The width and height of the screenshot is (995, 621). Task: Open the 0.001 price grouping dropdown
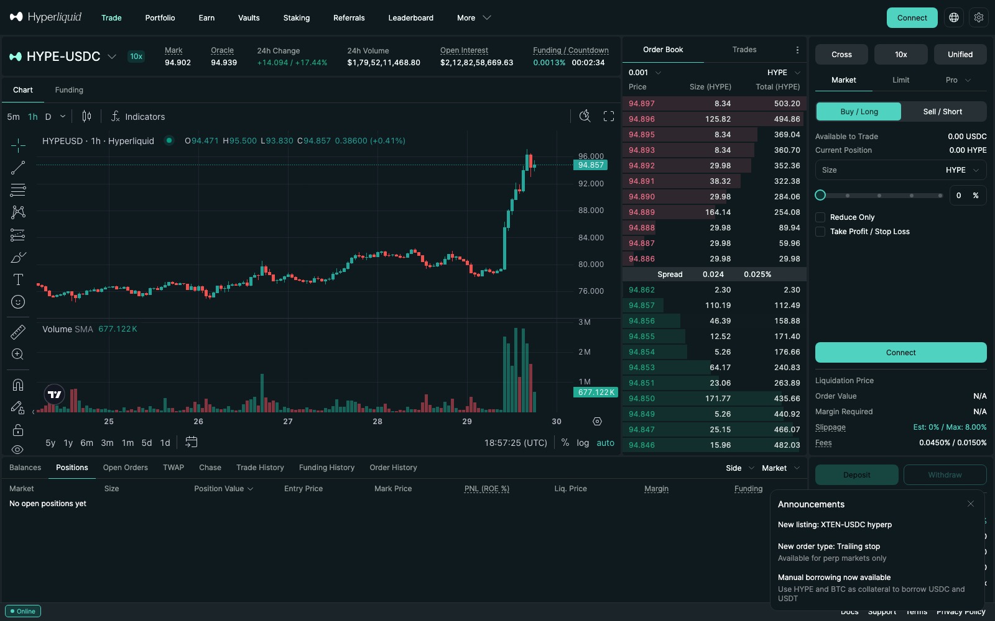tap(645, 73)
